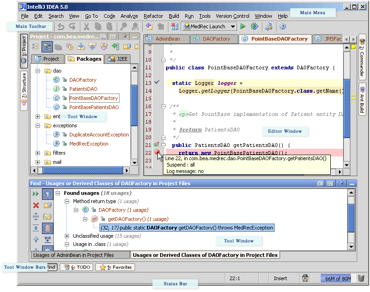This screenshot has width=370, height=292.
Task: Go to previous occurrence blue up arrow
Action: click(x=36, y=240)
